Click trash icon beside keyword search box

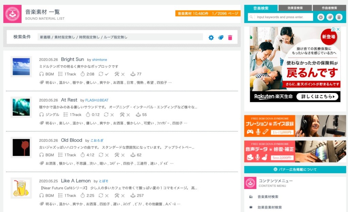[339, 17]
